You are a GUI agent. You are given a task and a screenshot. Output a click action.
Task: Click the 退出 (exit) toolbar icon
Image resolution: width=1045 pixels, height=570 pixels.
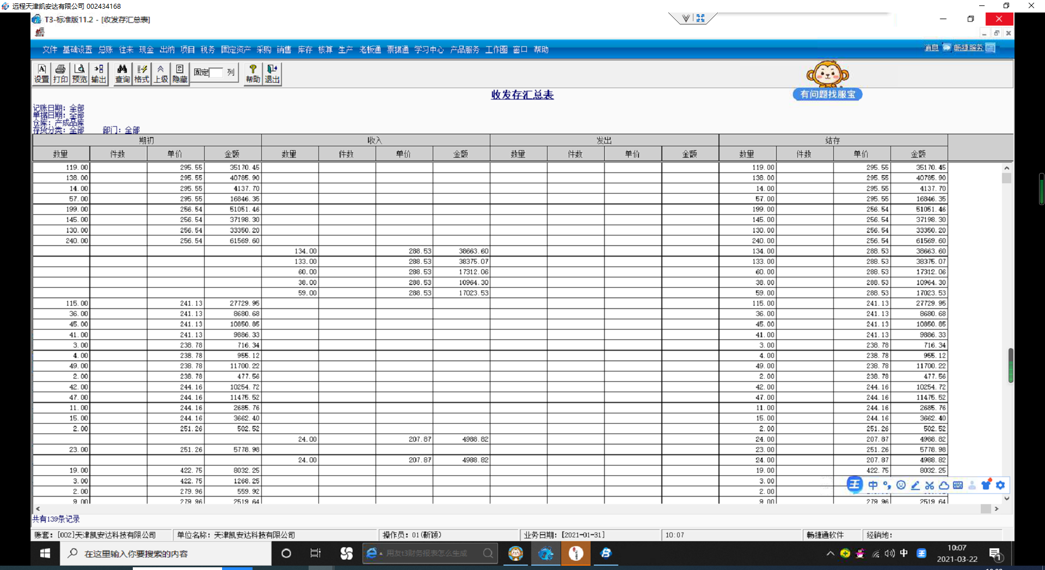click(272, 73)
